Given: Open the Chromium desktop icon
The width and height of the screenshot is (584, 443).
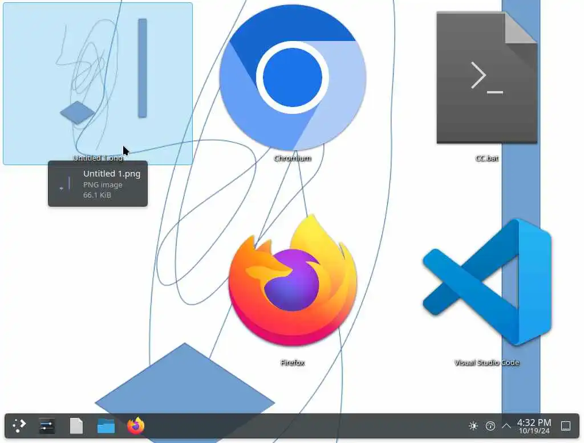Looking at the screenshot, I should 293,77.
